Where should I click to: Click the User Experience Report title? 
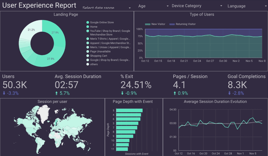(39, 5)
